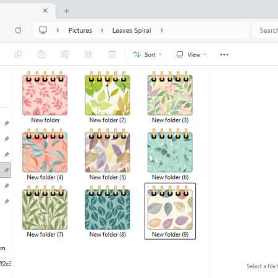Click the This PC monitor icon in address bar
The height and width of the screenshot is (278, 278).
click(x=43, y=30)
